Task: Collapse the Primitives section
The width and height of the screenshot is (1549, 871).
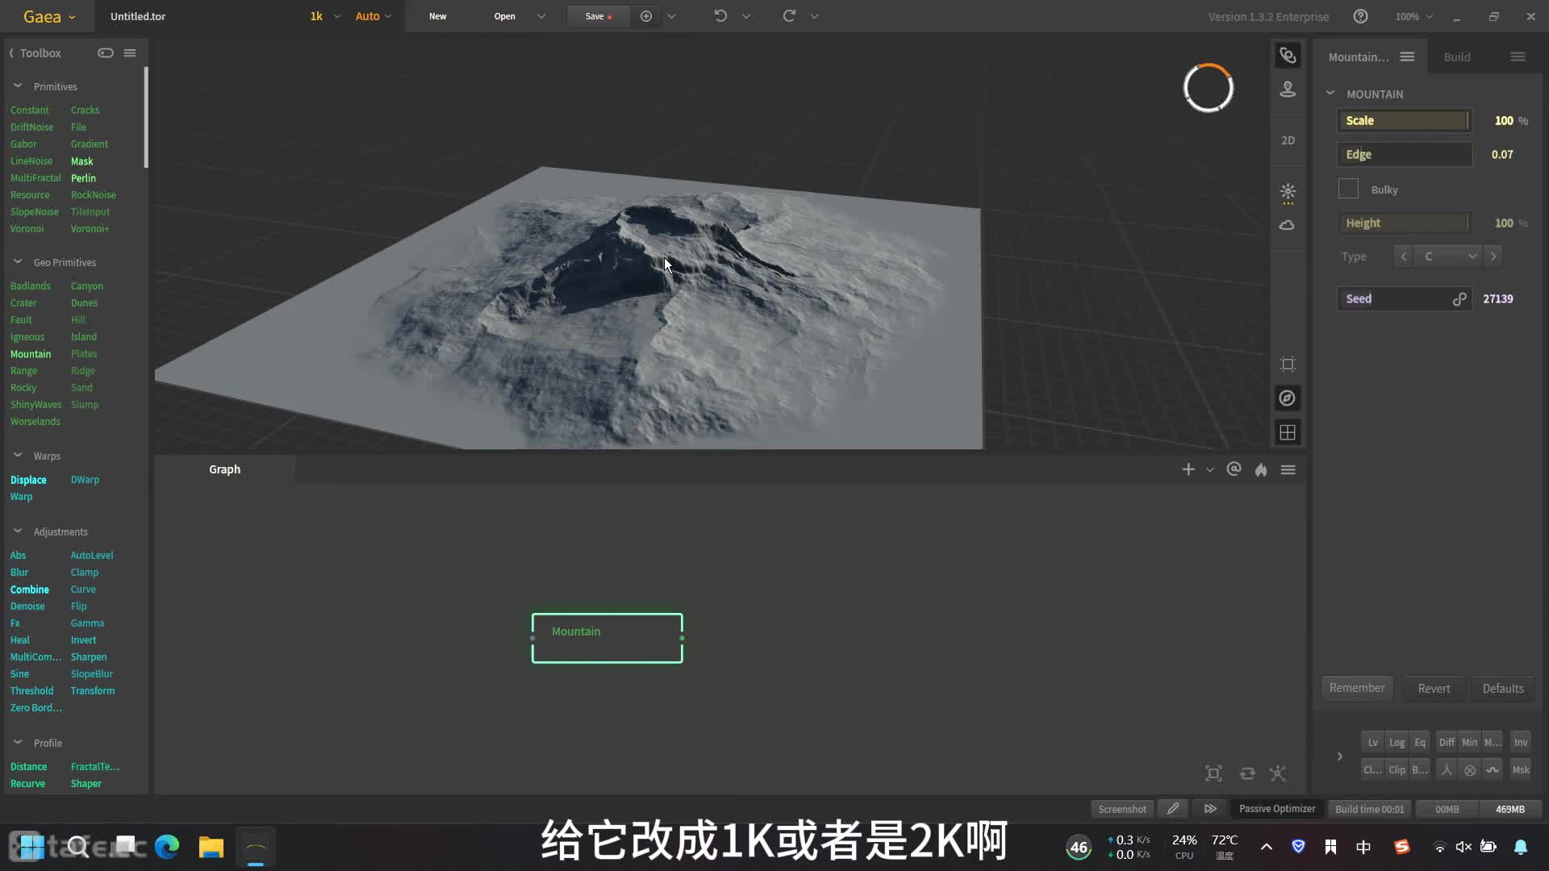Action: tap(18, 85)
